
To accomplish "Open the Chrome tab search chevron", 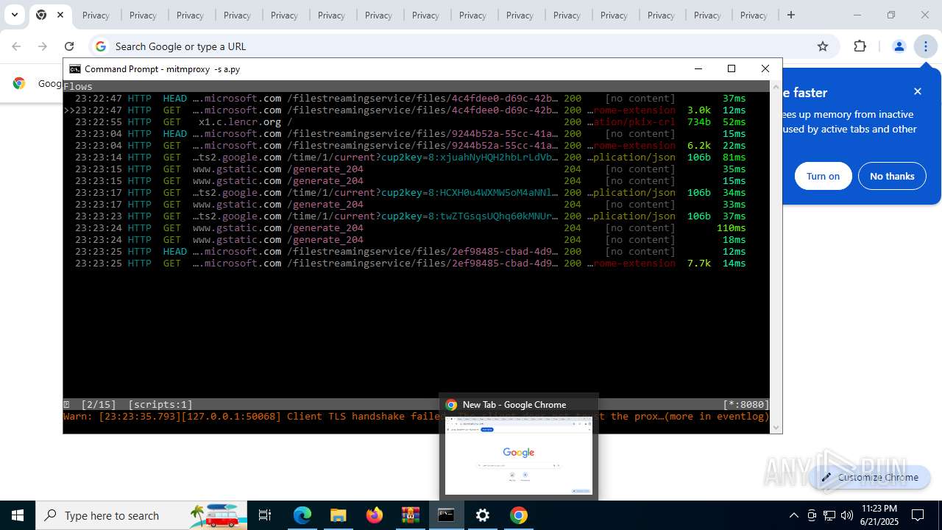I will [14, 15].
